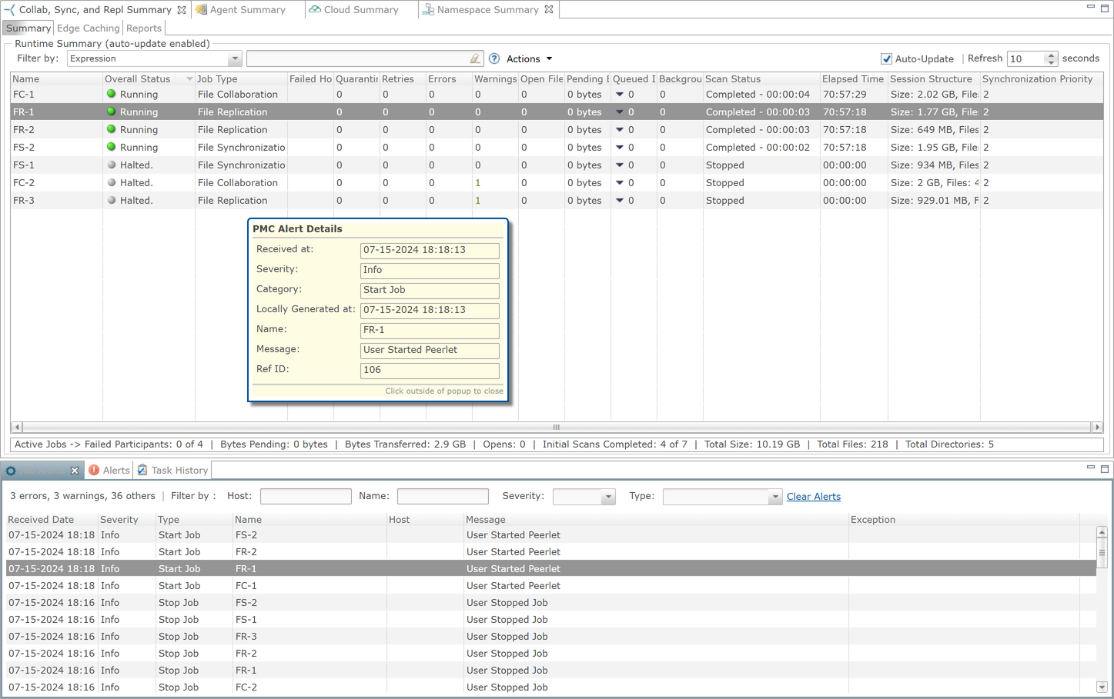Open the Severity filter dropdown
Viewport: 1114px width, 699px height.
pyautogui.click(x=607, y=497)
